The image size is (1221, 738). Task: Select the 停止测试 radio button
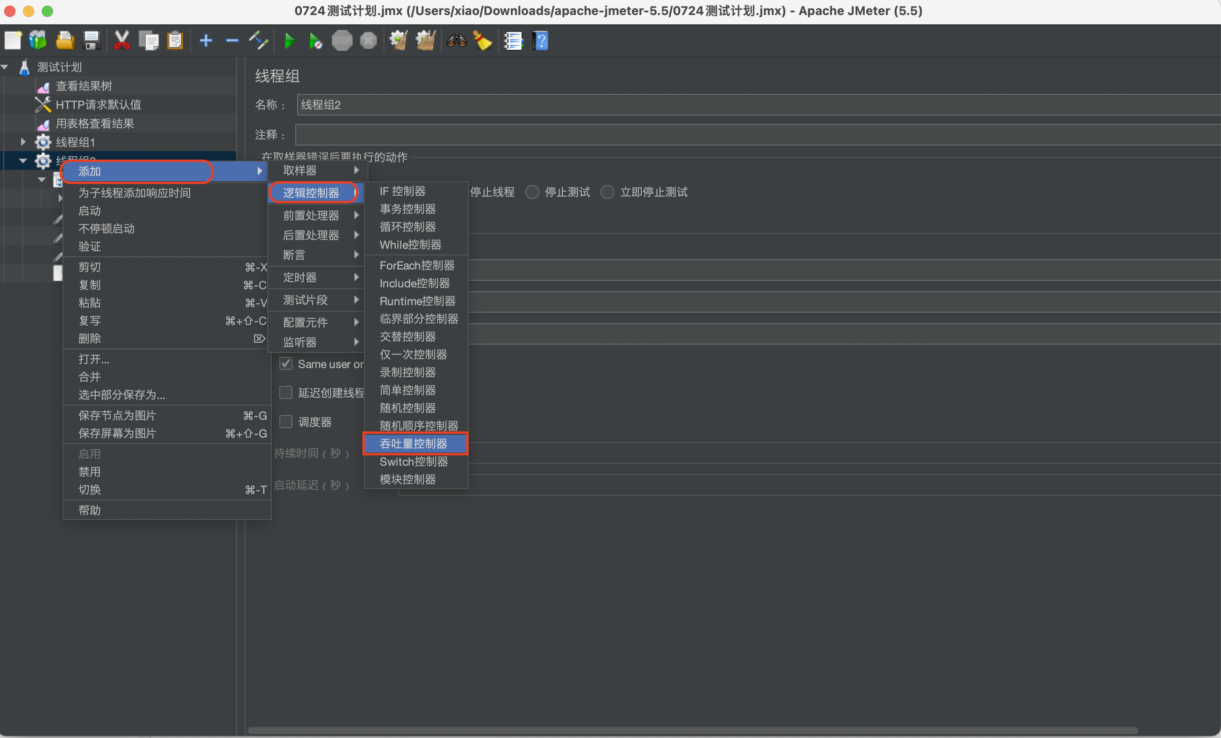532,192
